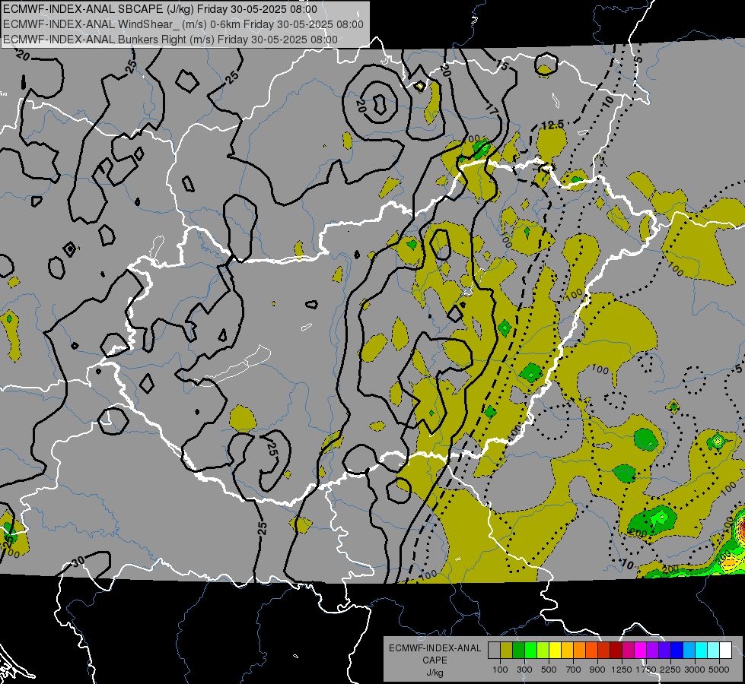Click the 17 contour label
The height and width of the screenshot is (684, 745).
point(492,109)
